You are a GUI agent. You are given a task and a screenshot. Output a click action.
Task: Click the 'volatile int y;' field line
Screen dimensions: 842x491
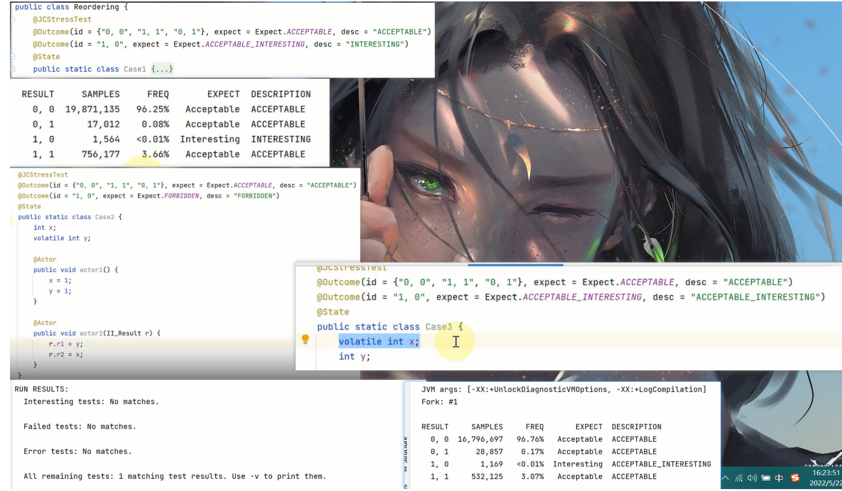(x=62, y=238)
